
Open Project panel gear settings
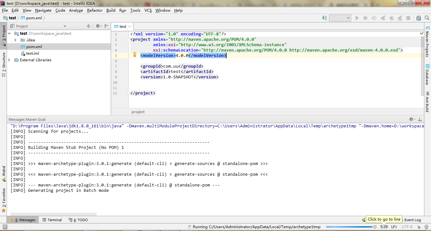(98, 26)
